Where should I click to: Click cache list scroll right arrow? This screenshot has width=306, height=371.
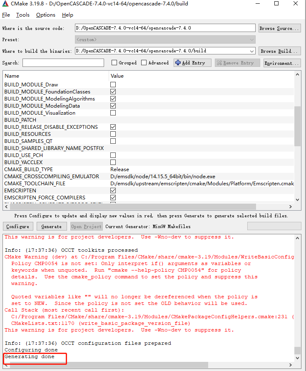[291, 206]
